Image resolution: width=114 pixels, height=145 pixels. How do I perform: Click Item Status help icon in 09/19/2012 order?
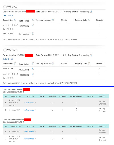(x=33, y=20)
